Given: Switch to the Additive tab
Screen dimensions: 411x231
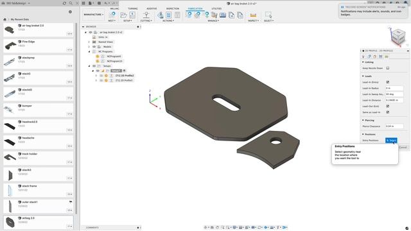Looking at the screenshot, I should coord(152,8).
